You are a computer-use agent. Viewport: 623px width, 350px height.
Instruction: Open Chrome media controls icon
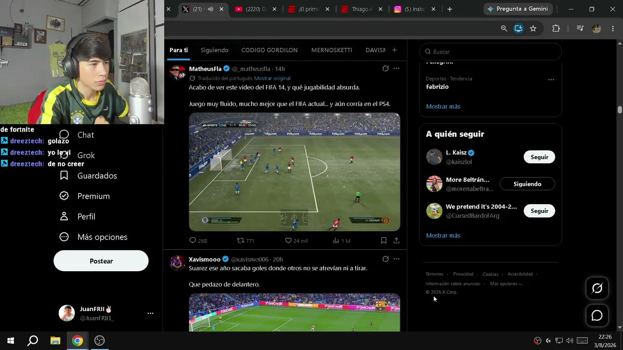point(580,29)
